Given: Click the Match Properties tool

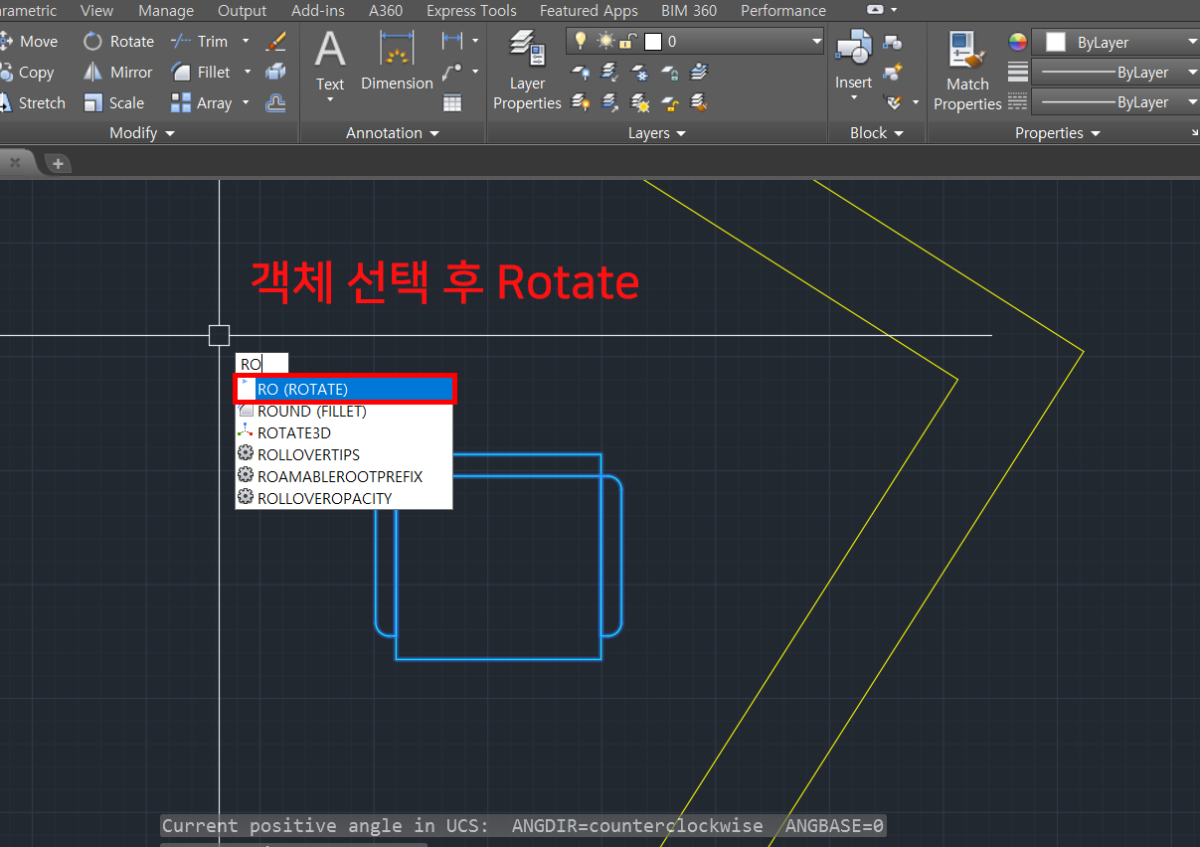Looking at the screenshot, I should (967, 72).
